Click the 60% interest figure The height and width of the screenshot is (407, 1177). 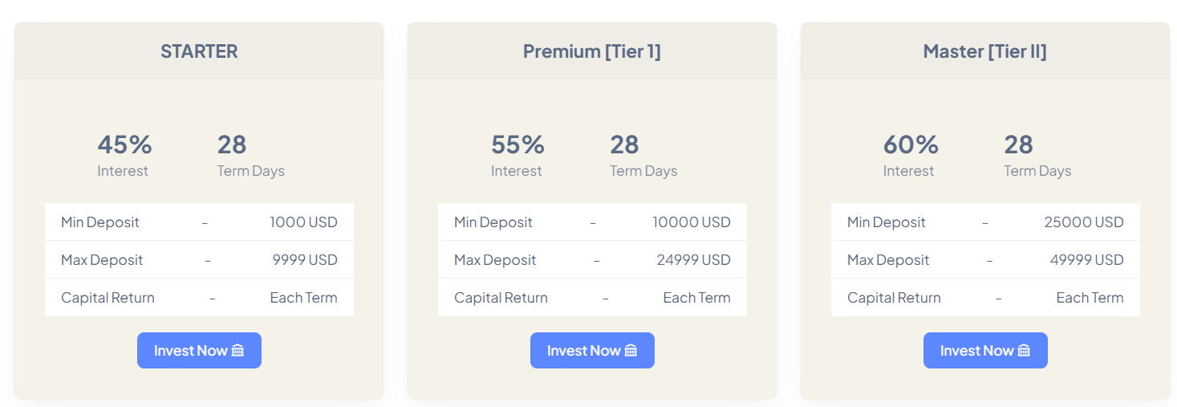click(x=911, y=144)
